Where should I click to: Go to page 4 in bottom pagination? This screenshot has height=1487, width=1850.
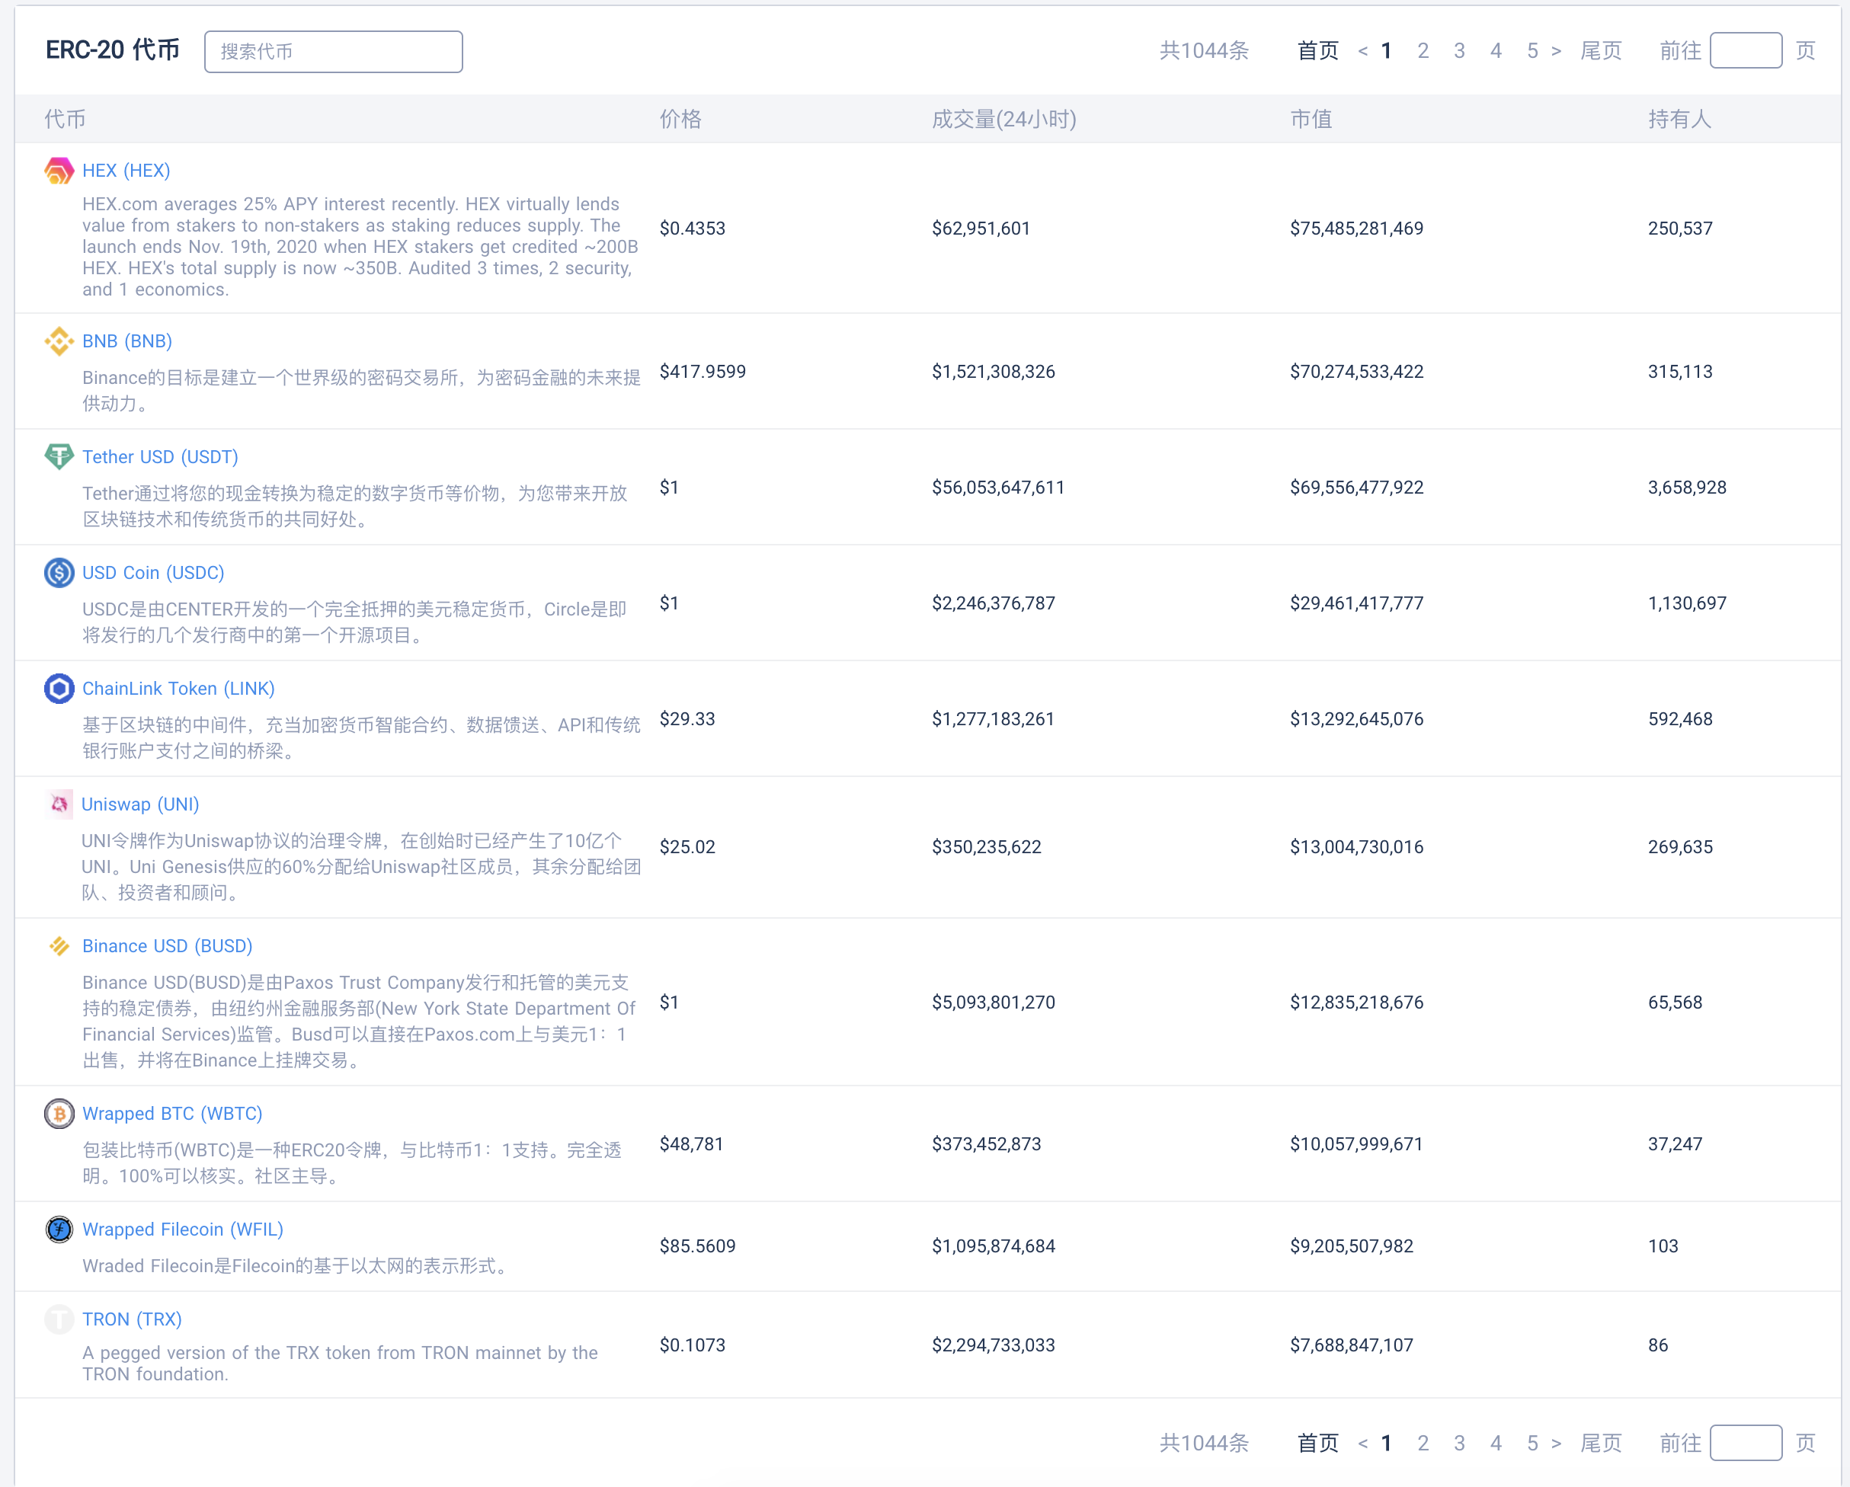[1496, 1444]
